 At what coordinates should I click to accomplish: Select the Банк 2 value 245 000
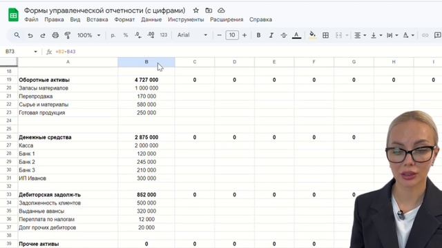[x=146, y=162]
